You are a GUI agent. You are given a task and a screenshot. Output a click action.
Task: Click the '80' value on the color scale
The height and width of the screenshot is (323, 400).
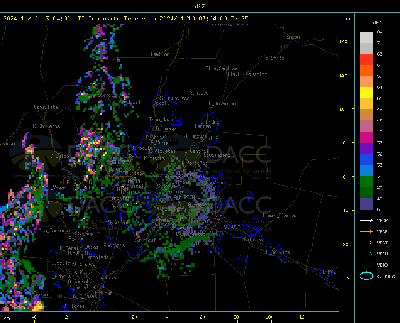380,32
